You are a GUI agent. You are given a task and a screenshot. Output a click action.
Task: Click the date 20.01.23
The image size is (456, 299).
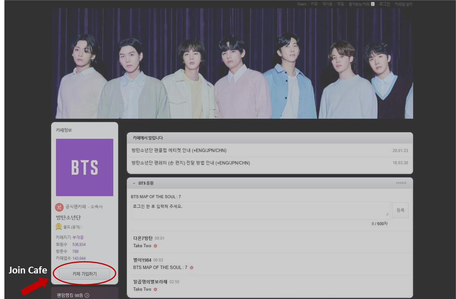point(400,151)
